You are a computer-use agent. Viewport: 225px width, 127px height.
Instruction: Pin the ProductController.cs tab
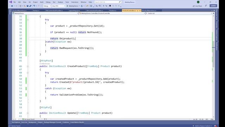pyautogui.click(x=137, y=11)
